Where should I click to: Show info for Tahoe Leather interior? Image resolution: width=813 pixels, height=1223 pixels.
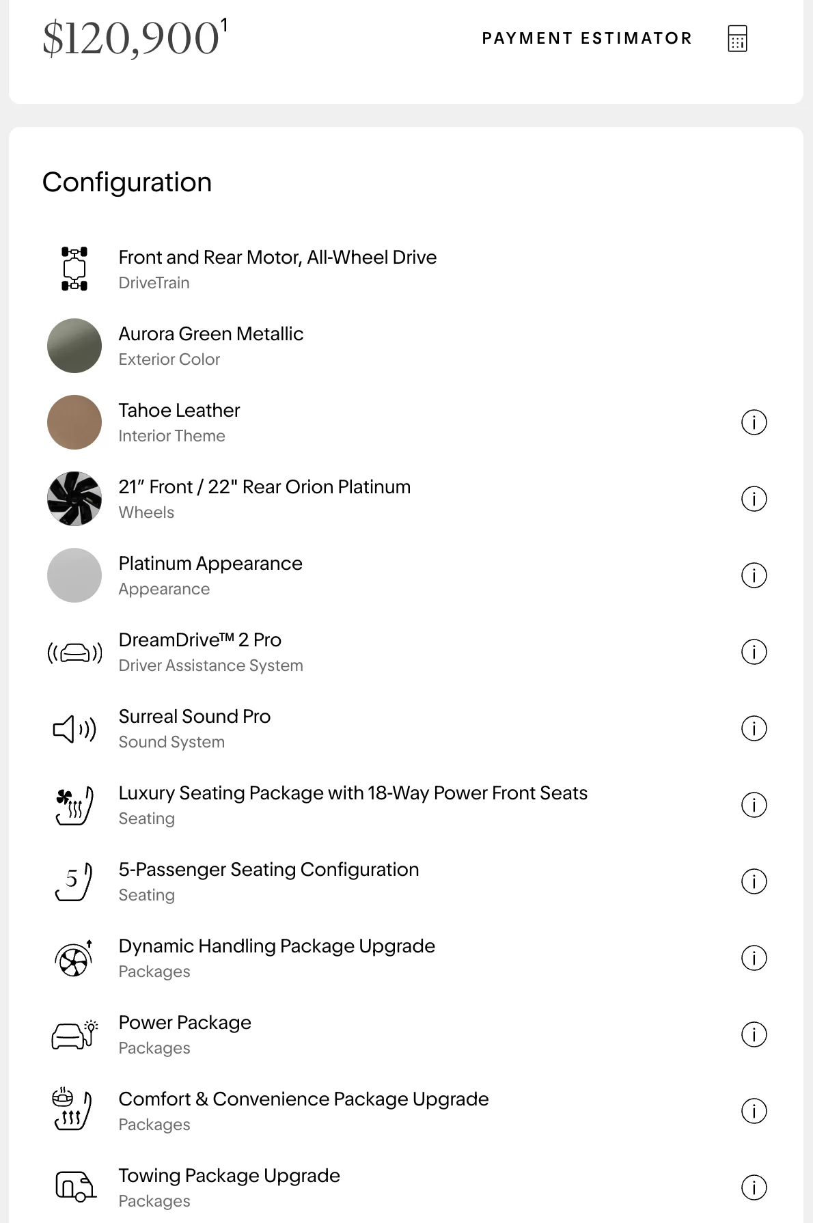point(754,422)
